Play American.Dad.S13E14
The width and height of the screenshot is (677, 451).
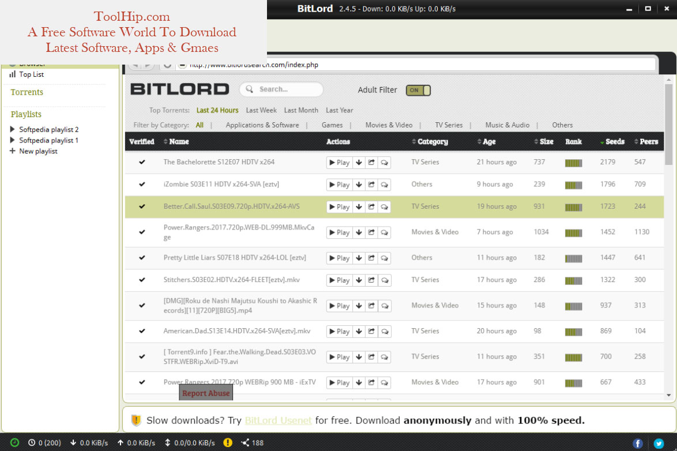(x=339, y=332)
